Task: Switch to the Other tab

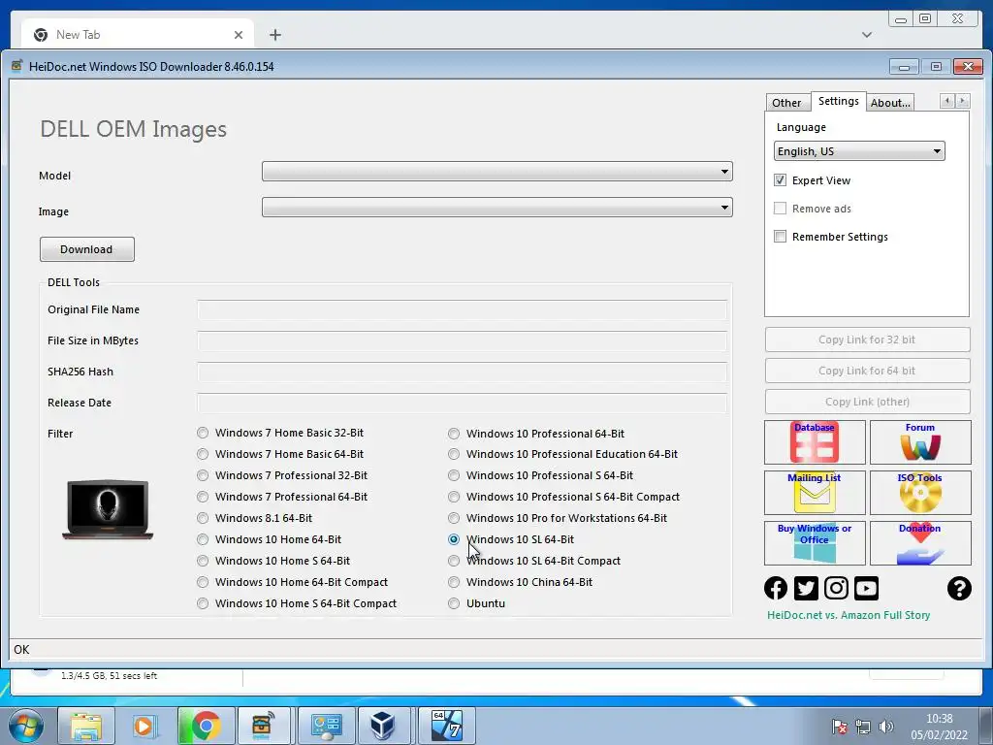Action: coord(786,103)
